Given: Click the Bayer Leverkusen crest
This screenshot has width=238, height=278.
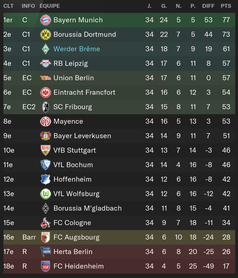Looking at the screenshot, I should 46,136.
